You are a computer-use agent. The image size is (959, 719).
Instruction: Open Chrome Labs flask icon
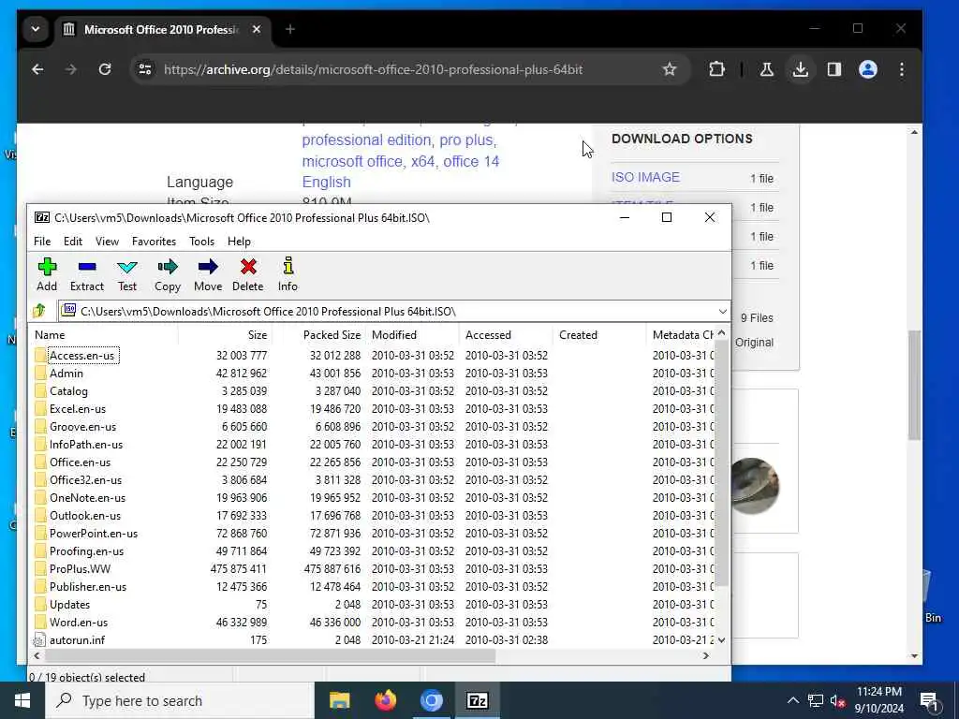click(766, 69)
